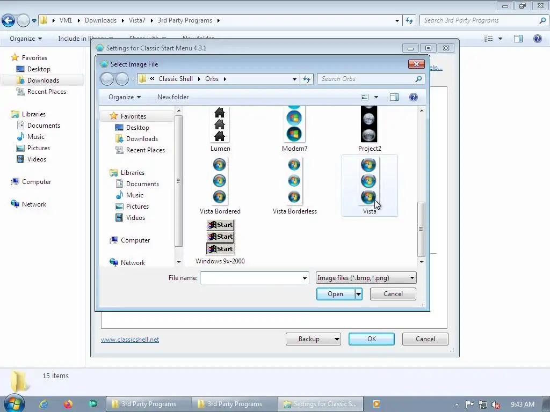Click Vista7 in Explorer address breadcrumb
This screenshot has height=412, width=550.
[x=137, y=20]
